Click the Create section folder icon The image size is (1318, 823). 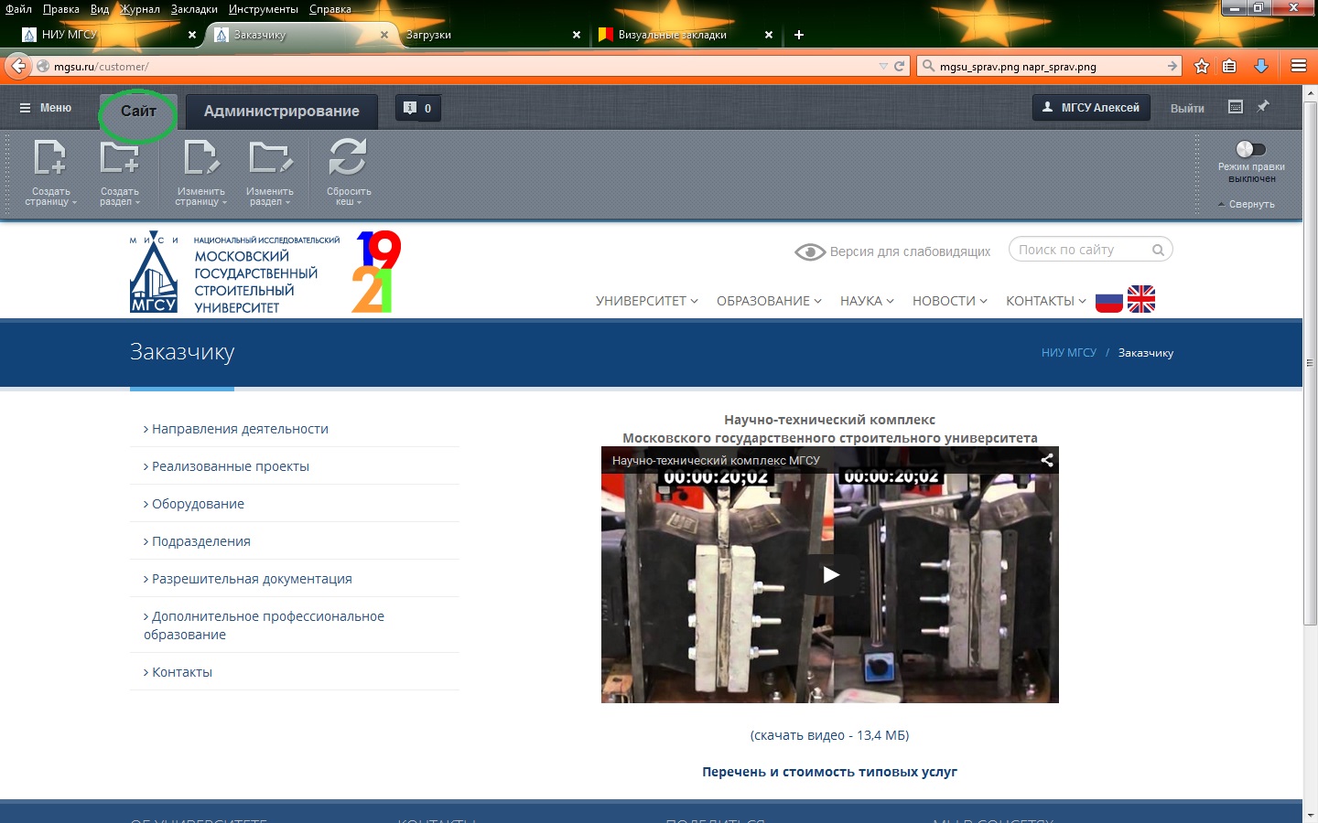tap(119, 156)
